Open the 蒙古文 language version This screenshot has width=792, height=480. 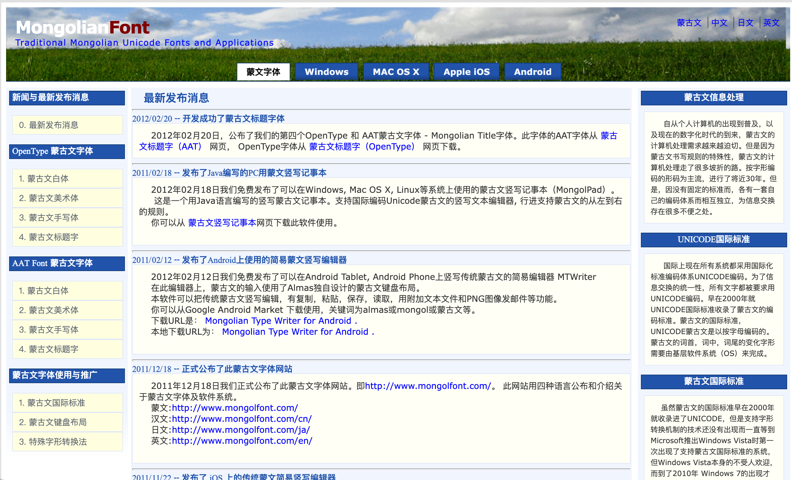pyautogui.click(x=689, y=23)
